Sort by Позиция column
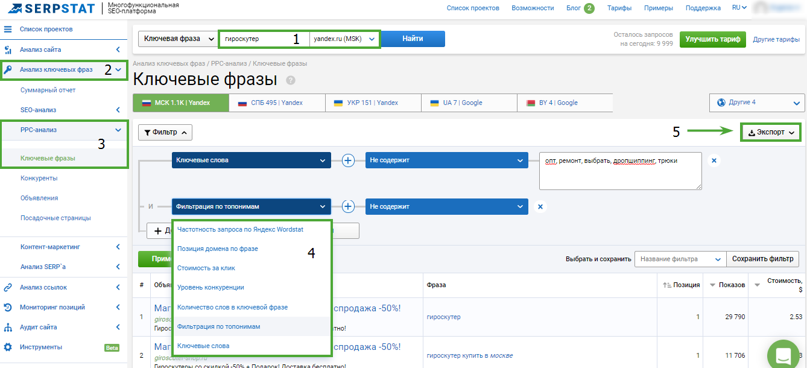The width and height of the screenshot is (807, 368). pos(681,285)
